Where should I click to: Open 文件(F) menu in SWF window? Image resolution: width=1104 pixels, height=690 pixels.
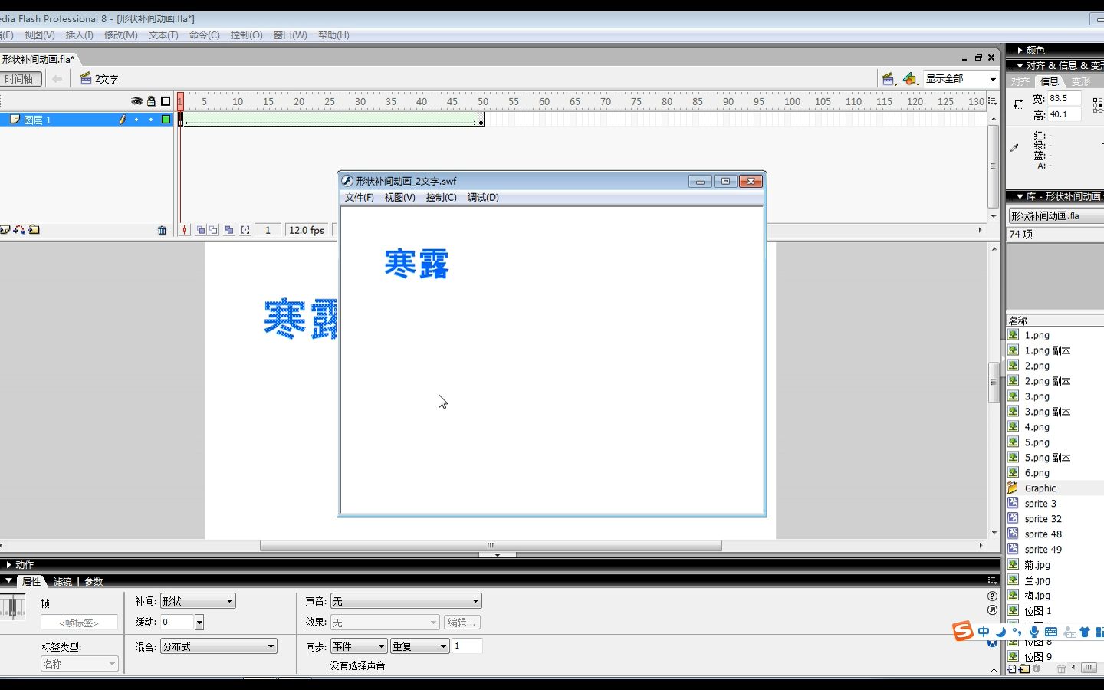pos(359,198)
